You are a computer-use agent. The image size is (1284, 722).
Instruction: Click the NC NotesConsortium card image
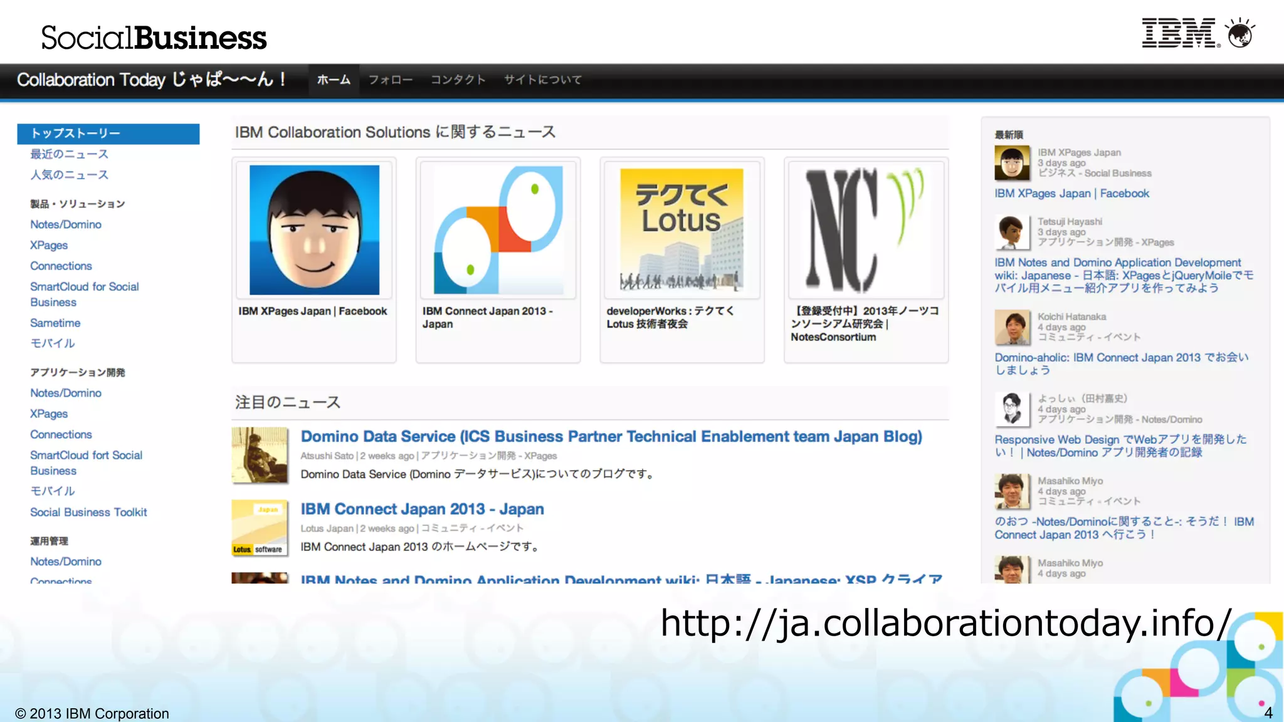coord(866,230)
